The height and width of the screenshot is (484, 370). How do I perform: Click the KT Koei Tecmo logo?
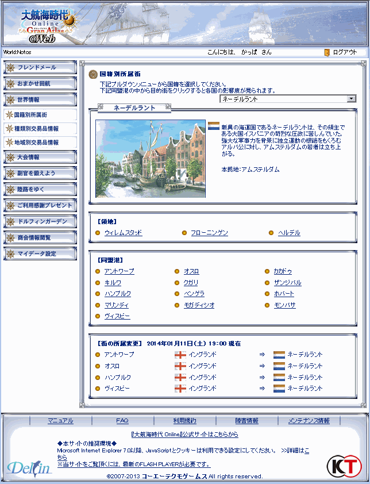pyautogui.click(x=344, y=467)
